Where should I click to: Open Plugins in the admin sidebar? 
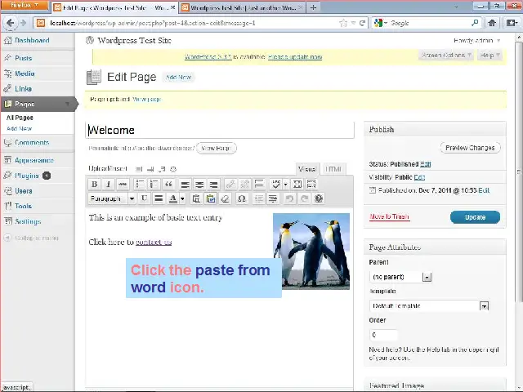pos(27,176)
